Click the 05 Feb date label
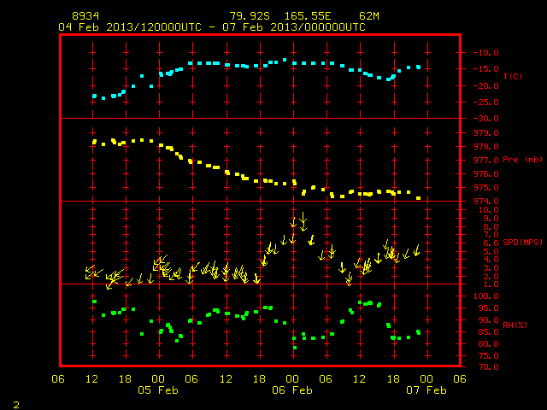 pos(158,390)
